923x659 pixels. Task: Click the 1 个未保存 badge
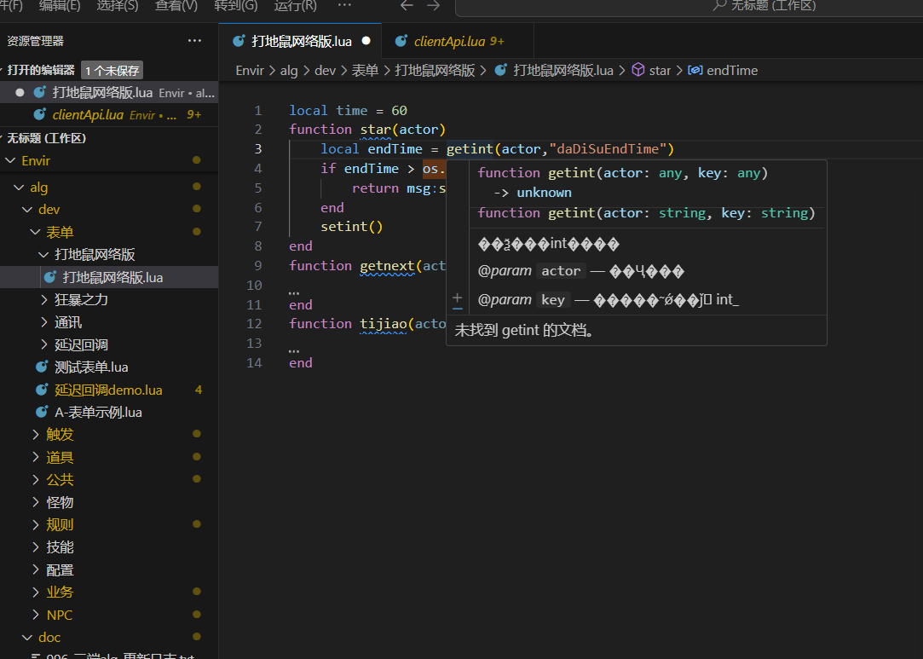click(112, 71)
